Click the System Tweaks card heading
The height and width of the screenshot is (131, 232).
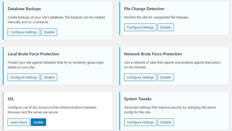tap(138, 99)
